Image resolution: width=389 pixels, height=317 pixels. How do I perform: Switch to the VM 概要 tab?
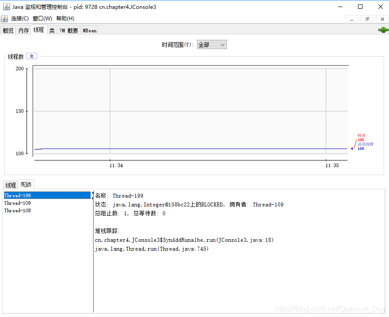[x=69, y=31]
